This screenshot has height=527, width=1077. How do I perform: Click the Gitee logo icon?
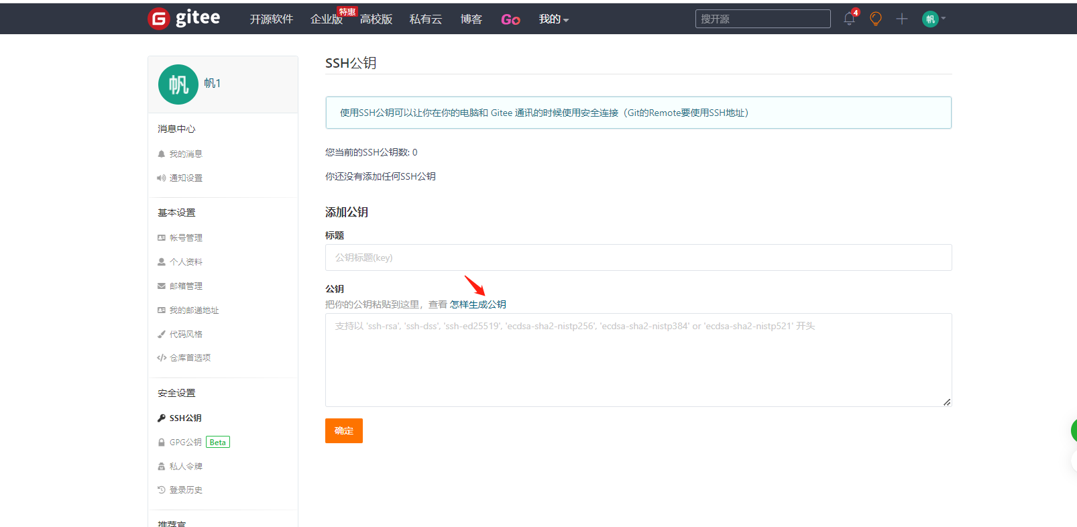pyautogui.click(x=158, y=19)
